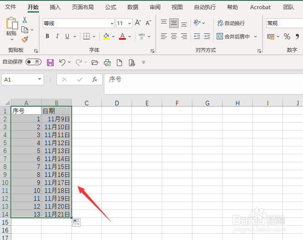Select the Format Painter brush
303x240 pixels.
(25, 40)
